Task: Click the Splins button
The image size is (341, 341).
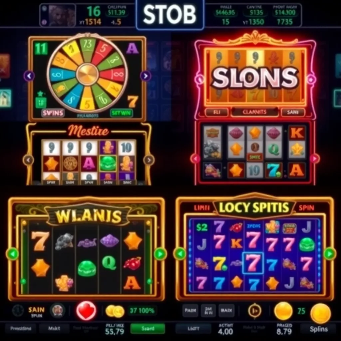Action: pyautogui.click(x=319, y=329)
